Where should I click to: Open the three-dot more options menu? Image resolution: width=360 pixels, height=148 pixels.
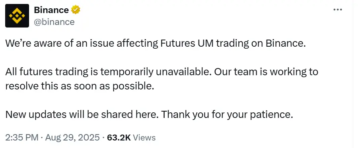click(337, 9)
